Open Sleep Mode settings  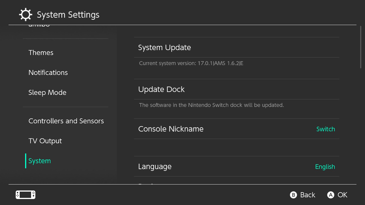tap(47, 93)
